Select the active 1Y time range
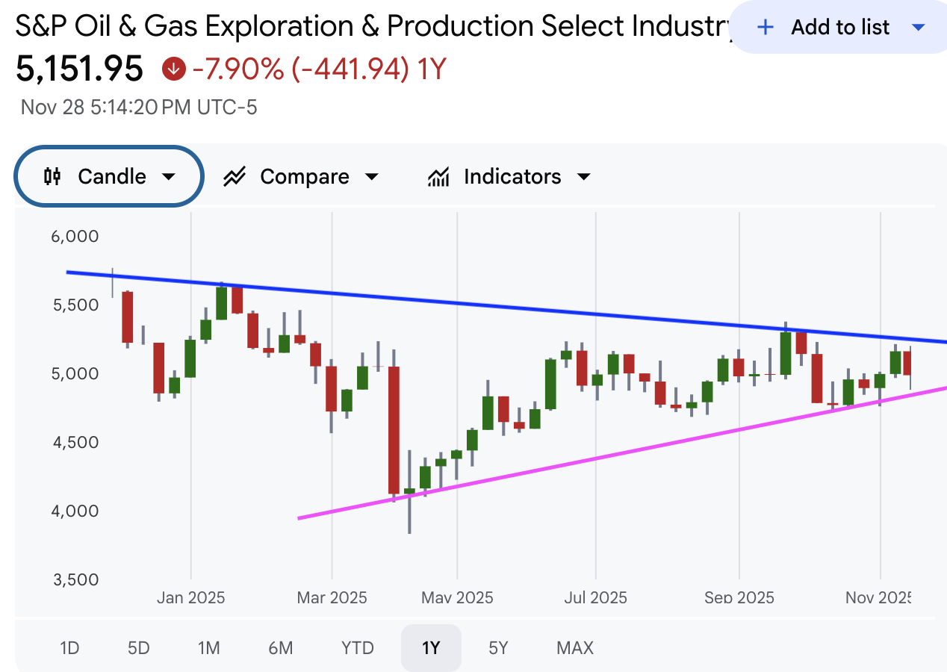 click(x=431, y=648)
